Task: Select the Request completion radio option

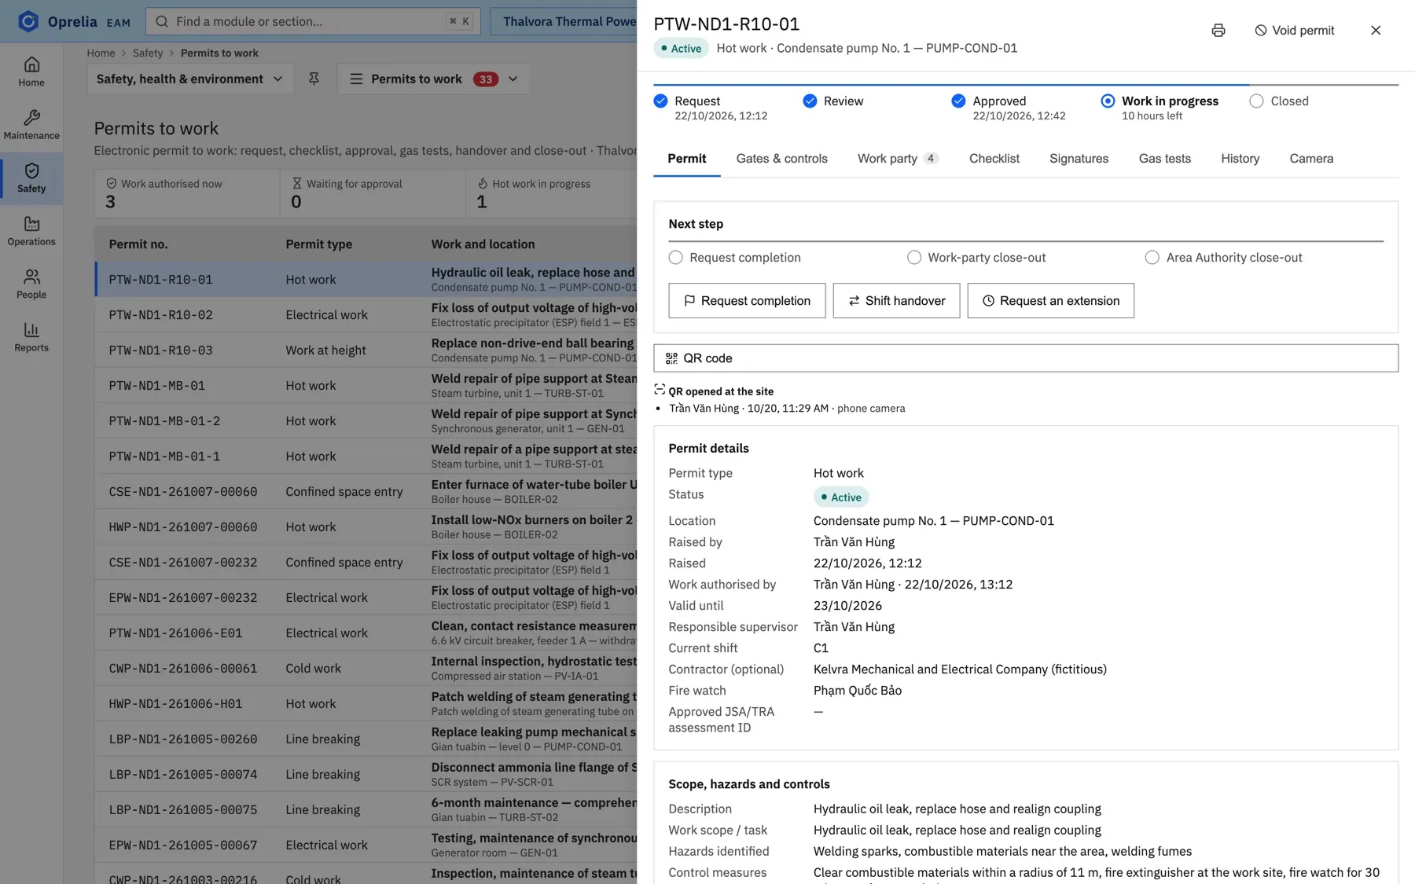Action: pos(675,257)
